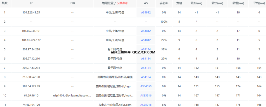Image resolution: width=266 pixels, height=107 pixels.
Task: Select IP address 202.97.24.238
Action: click(31, 49)
